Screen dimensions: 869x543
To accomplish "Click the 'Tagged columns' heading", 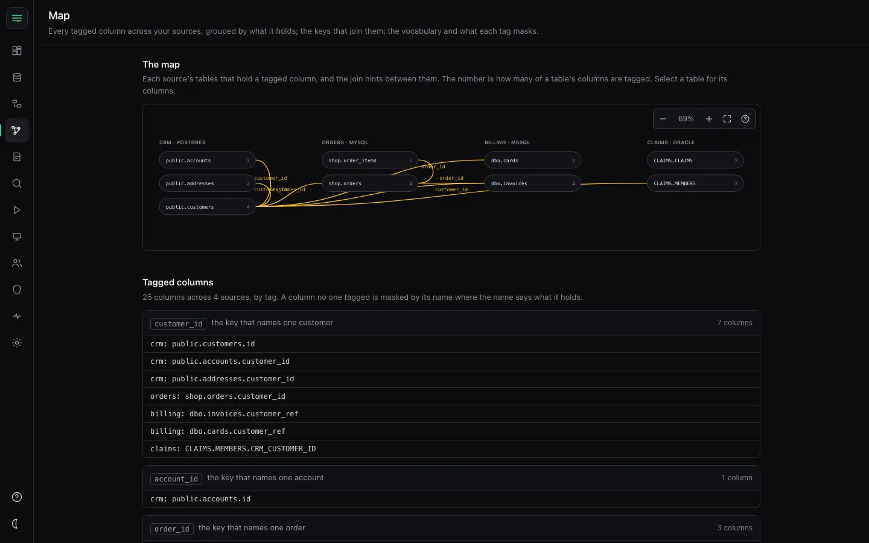I will [x=178, y=282].
